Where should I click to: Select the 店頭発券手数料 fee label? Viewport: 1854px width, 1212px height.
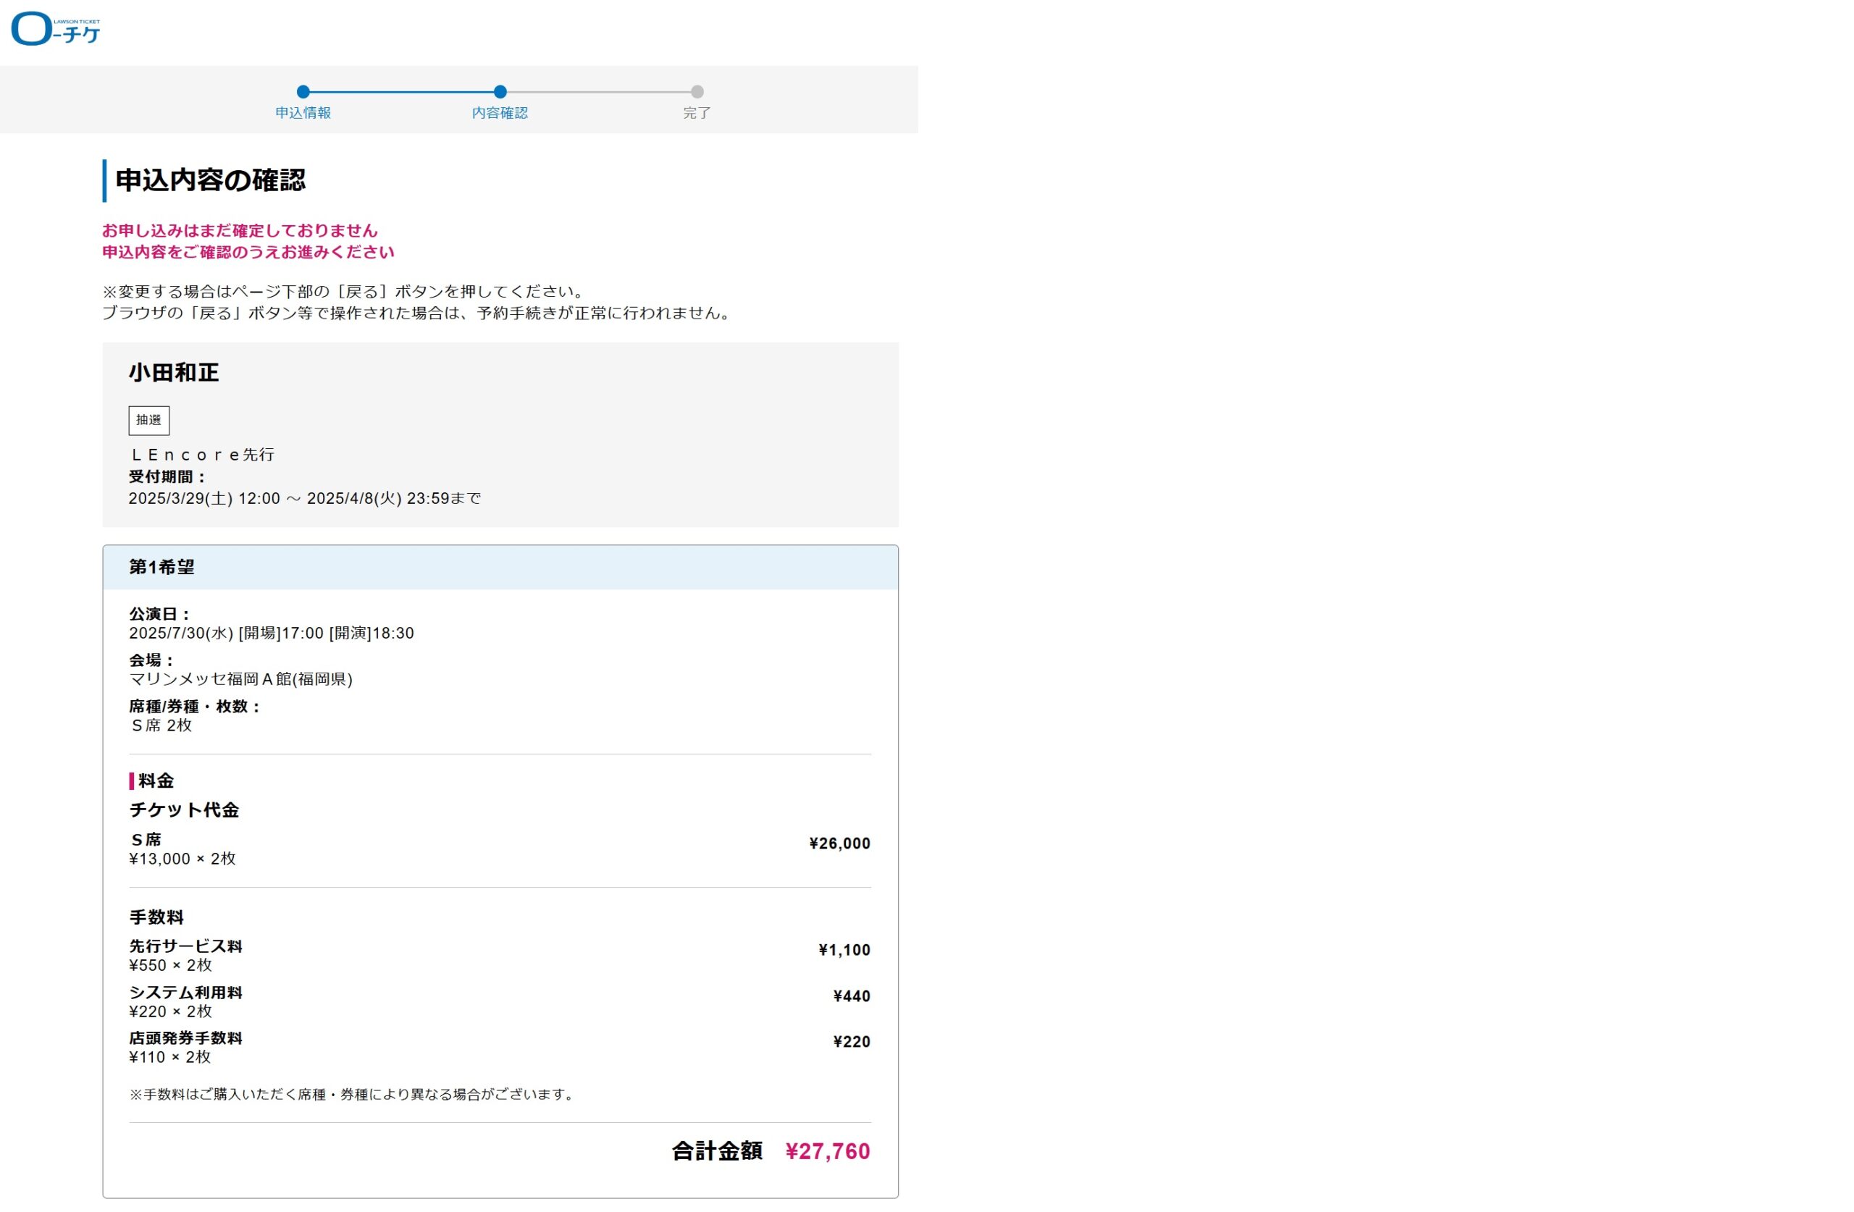pyautogui.click(x=185, y=1038)
